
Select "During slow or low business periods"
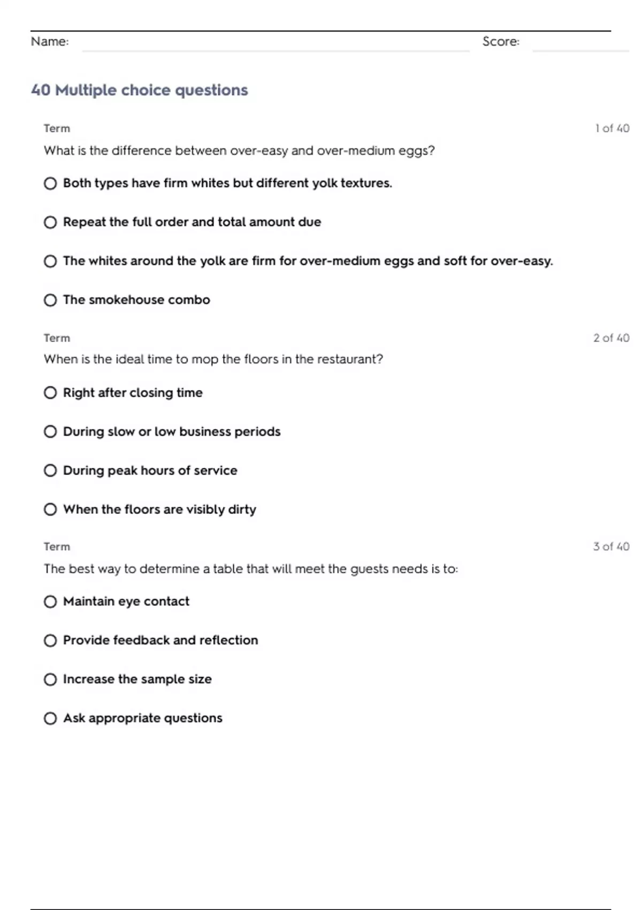(x=50, y=431)
